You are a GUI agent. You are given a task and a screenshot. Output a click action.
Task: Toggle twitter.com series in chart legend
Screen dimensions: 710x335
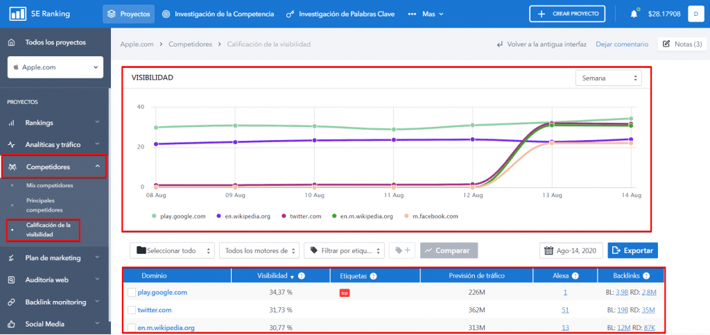coord(301,216)
